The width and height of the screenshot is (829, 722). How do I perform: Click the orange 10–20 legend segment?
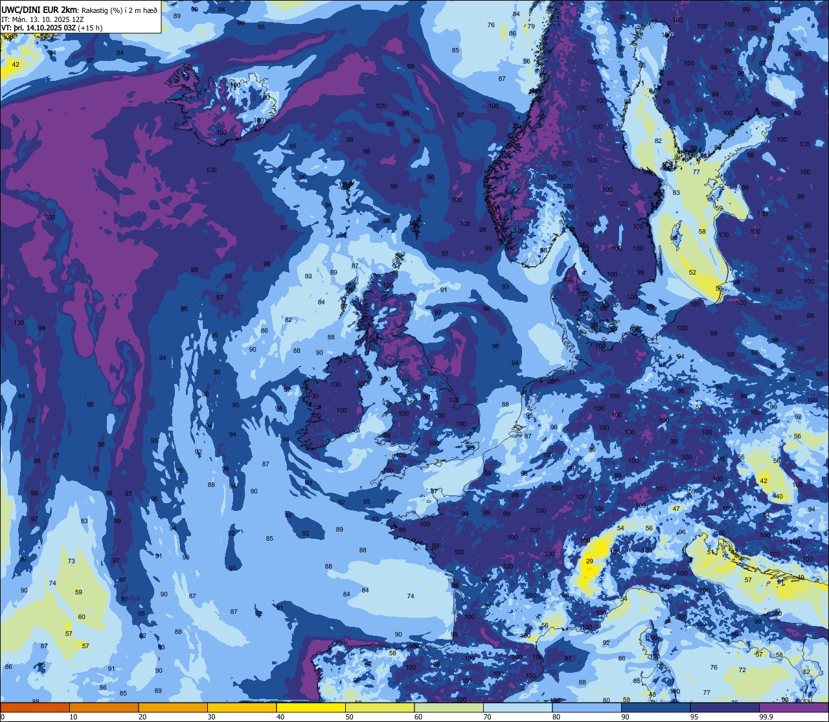point(104,707)
